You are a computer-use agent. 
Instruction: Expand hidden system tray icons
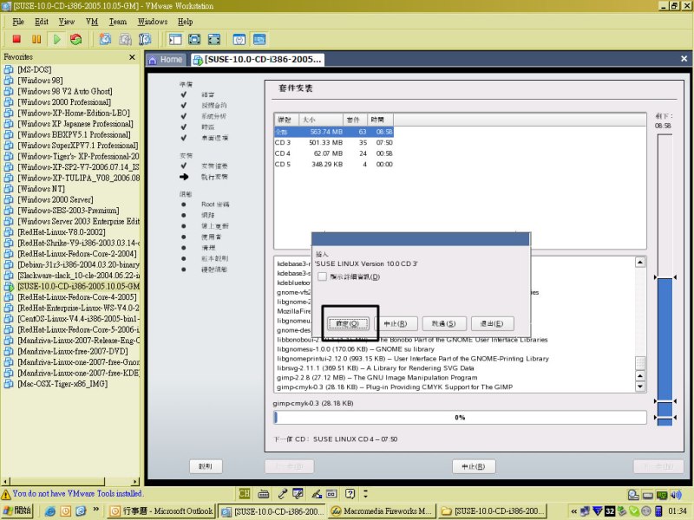tap(574, 511)
